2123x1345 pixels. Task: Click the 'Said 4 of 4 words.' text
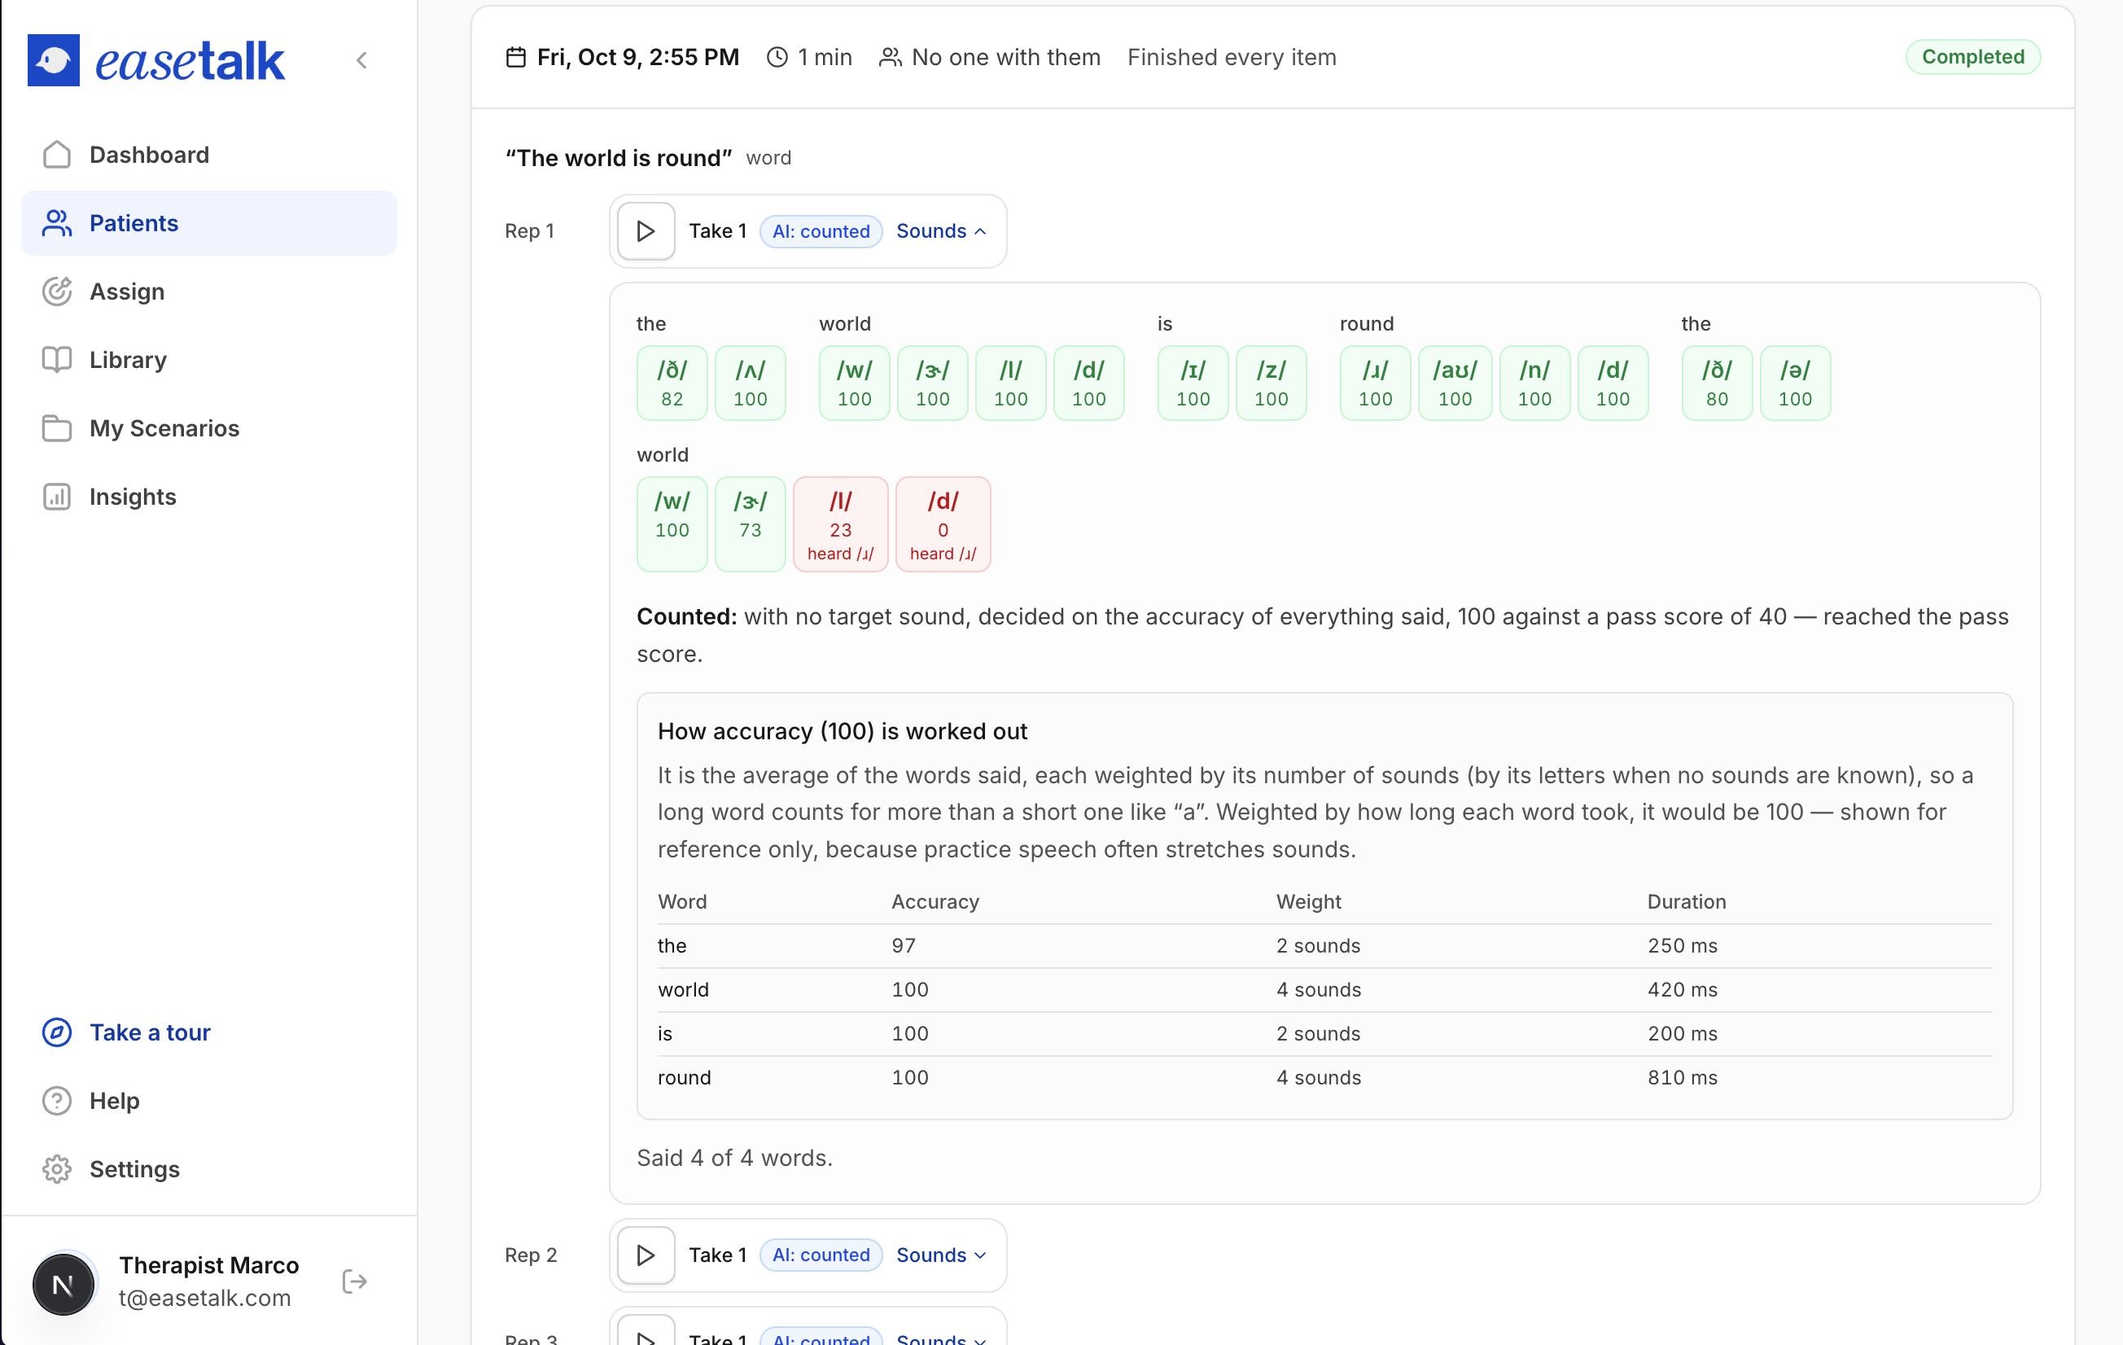[734, 1157]
